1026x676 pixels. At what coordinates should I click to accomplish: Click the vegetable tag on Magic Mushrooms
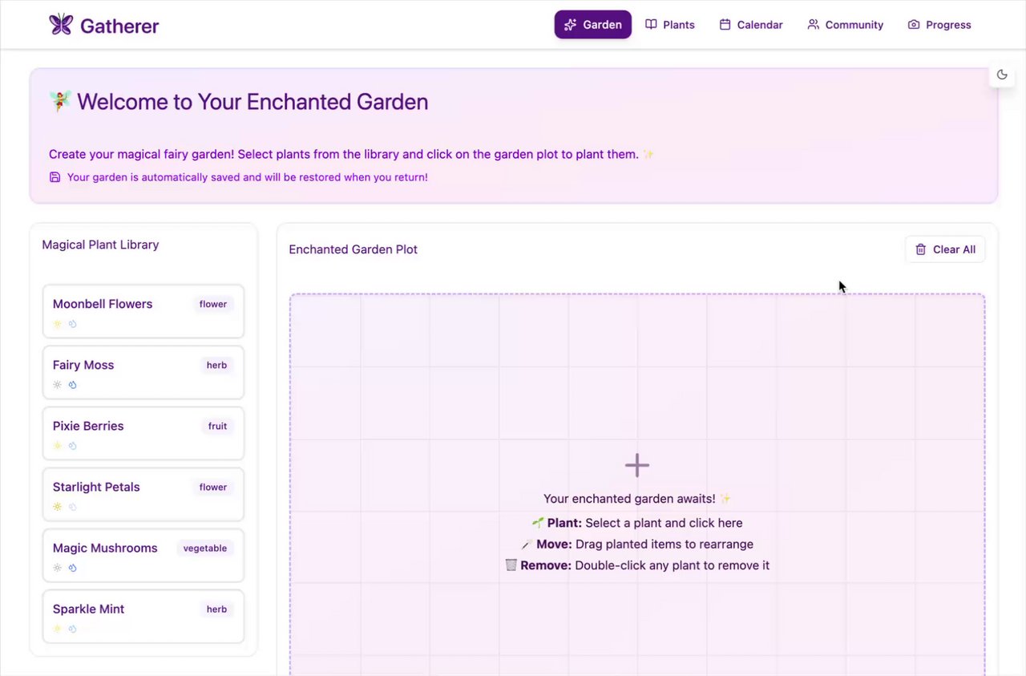205,548
